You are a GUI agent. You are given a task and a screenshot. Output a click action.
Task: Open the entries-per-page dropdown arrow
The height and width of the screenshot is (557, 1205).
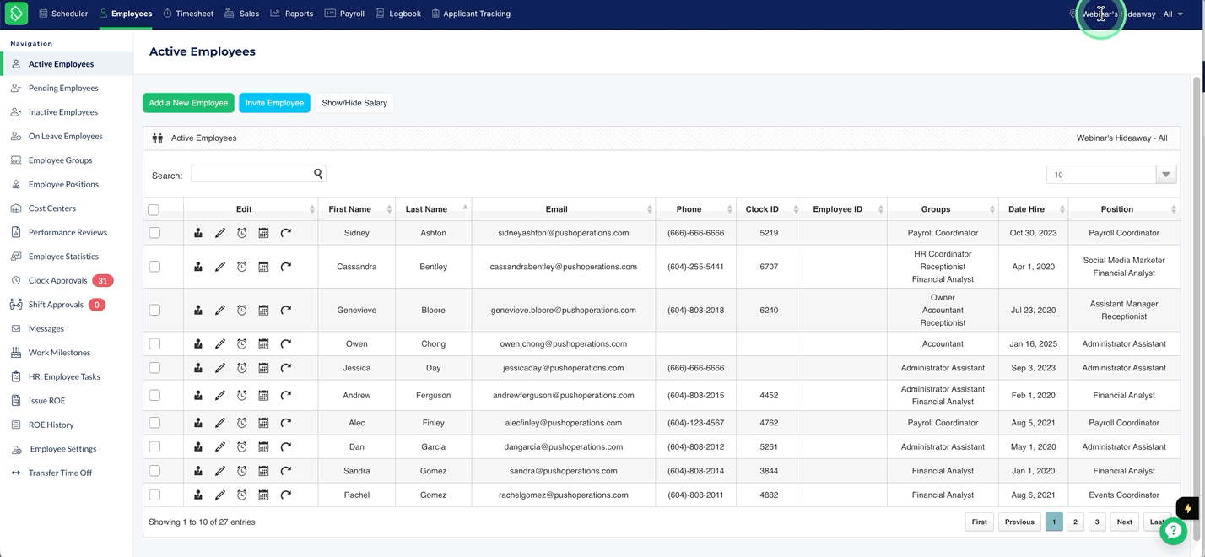1165,175
